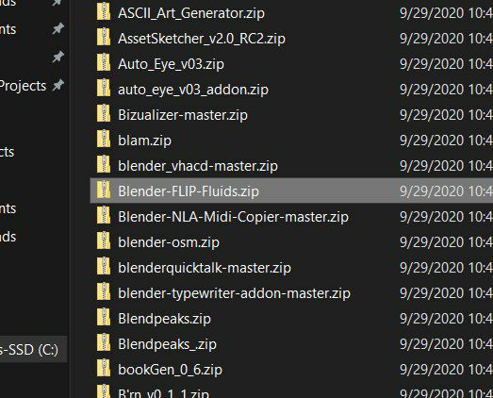This screenshot has width=493, height=398.
Task: Open the SSD (C:) drive in sidebar
Action: [x=29, y=350]
